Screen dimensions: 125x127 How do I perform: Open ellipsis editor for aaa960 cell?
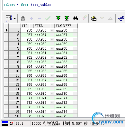point(75,48)
